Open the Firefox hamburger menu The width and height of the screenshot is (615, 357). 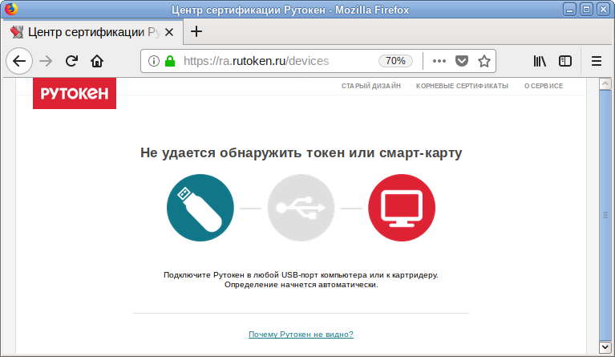(597, 61)
